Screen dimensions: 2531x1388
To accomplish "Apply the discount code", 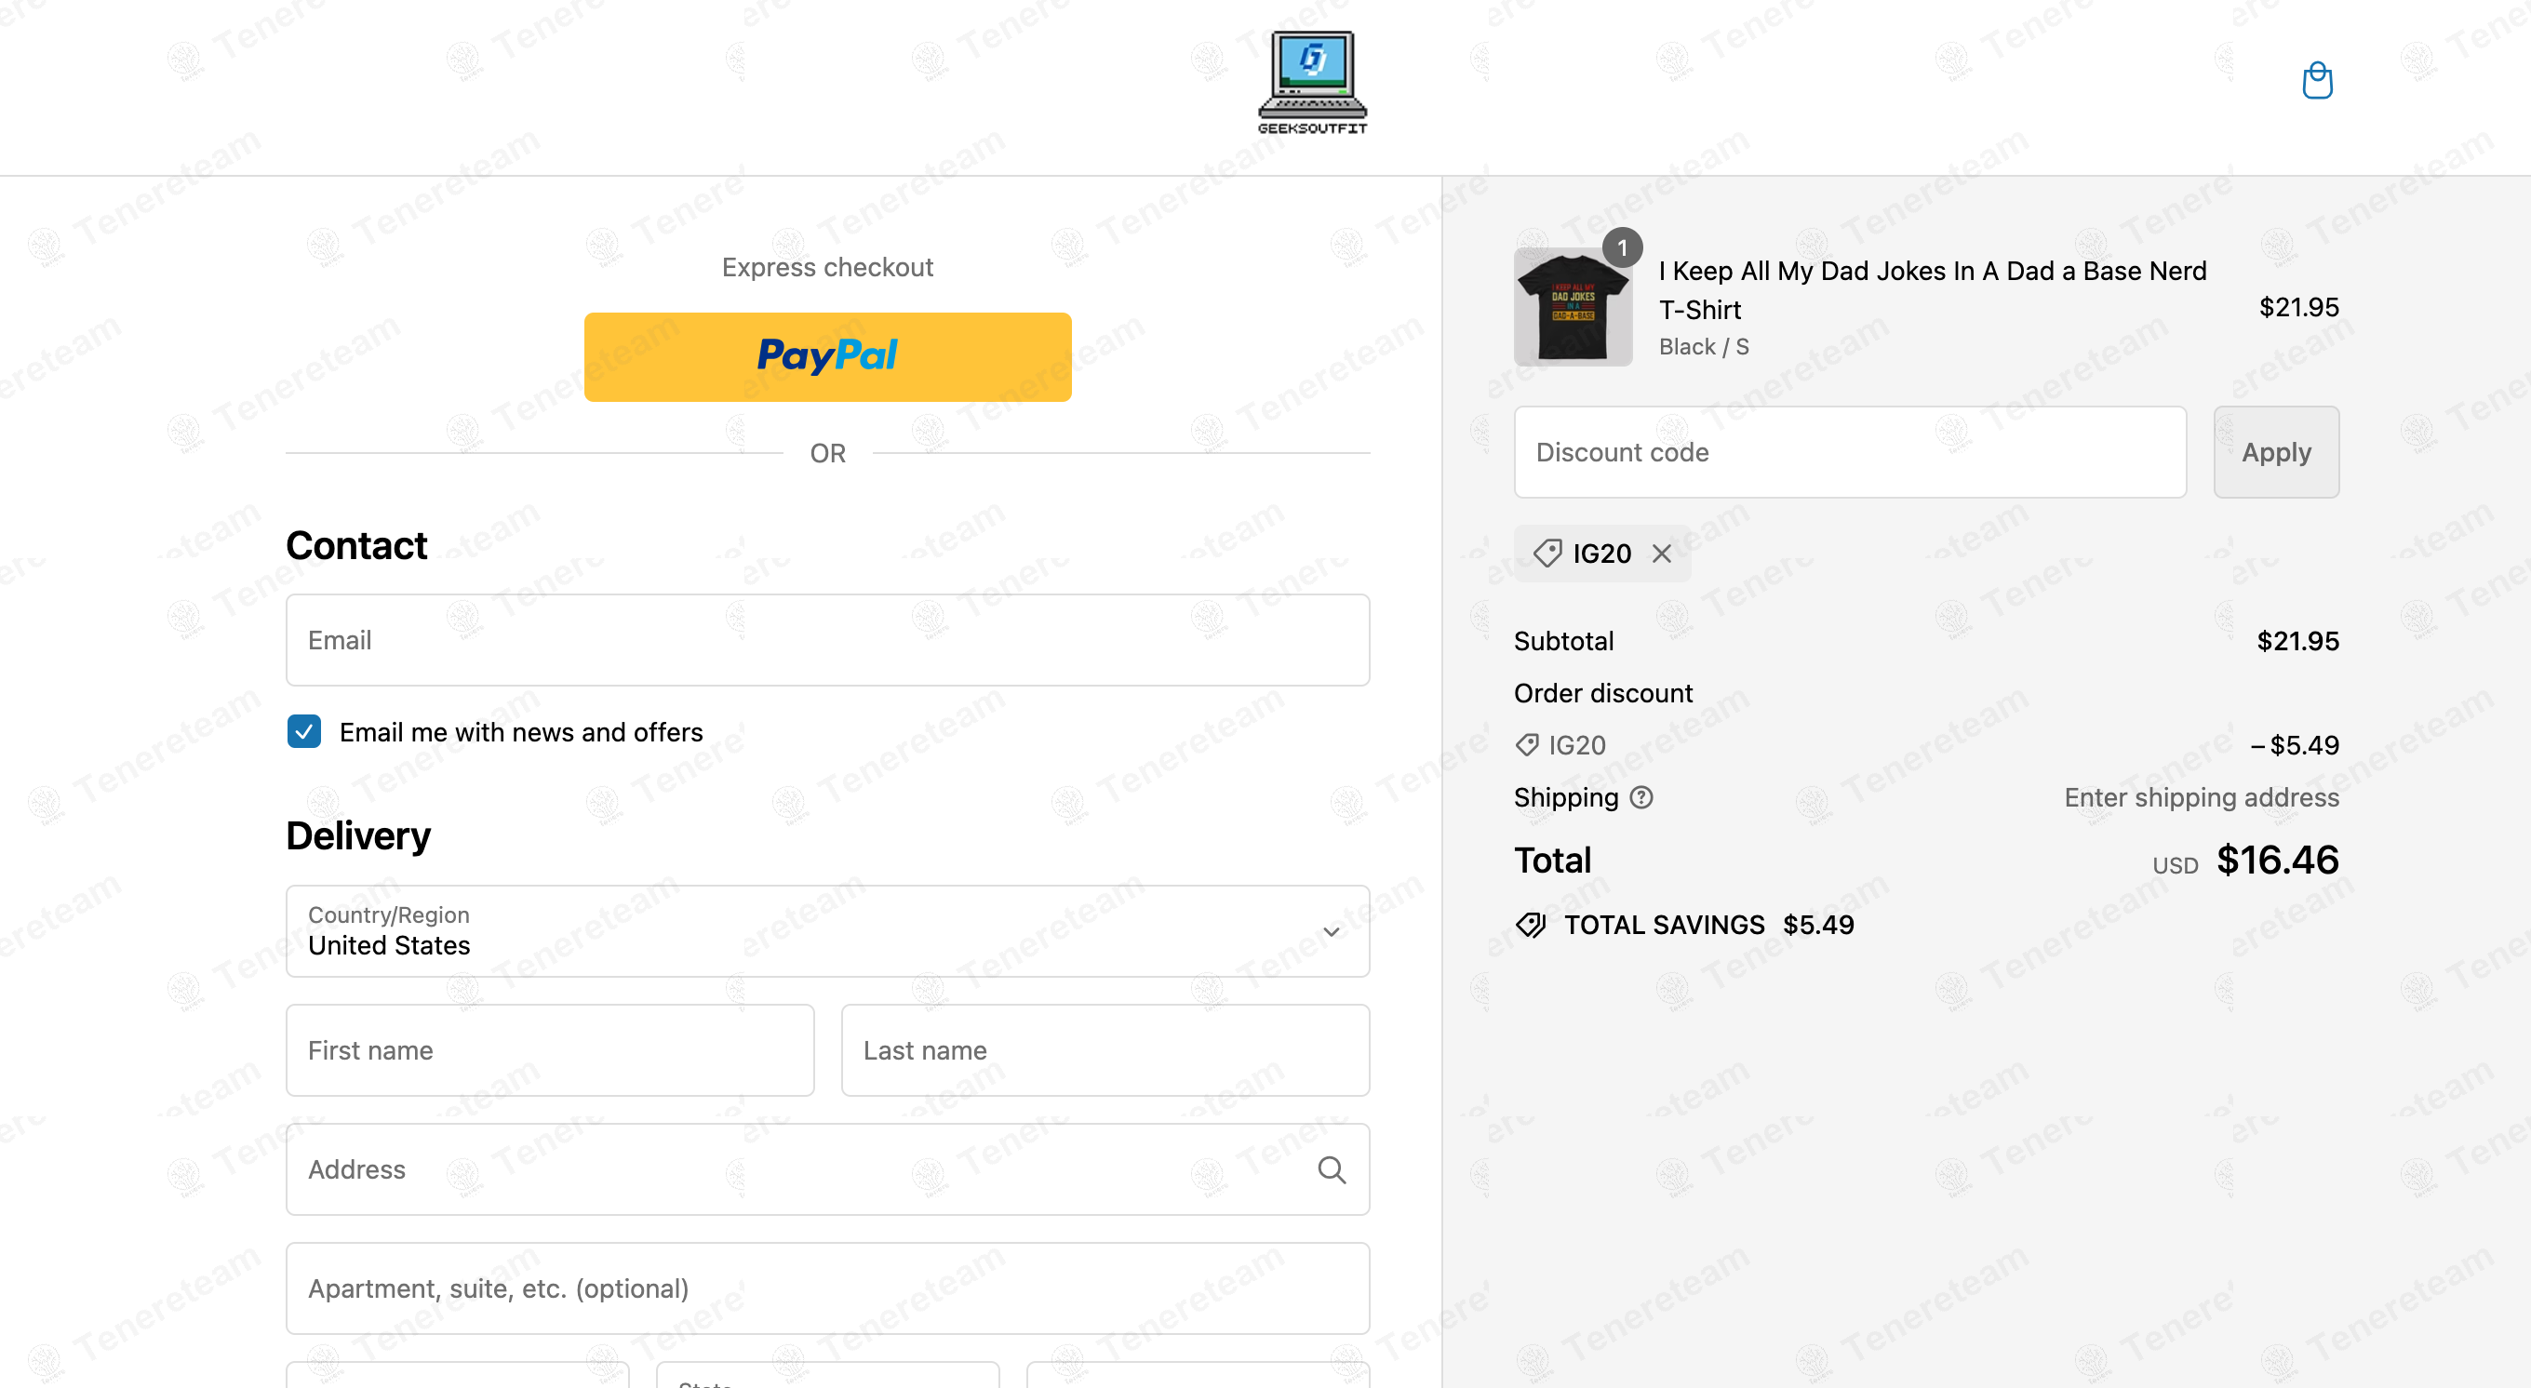I will [x=2275, y=452].
